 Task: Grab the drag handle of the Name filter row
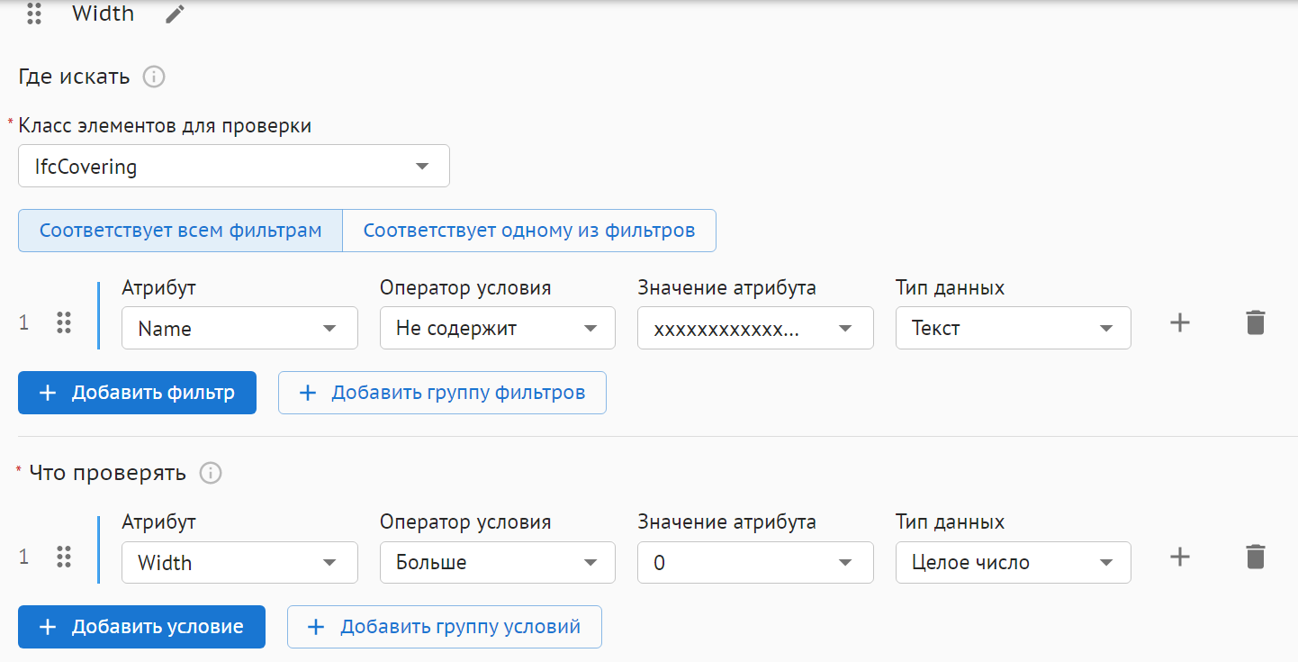tap(63, 322)
